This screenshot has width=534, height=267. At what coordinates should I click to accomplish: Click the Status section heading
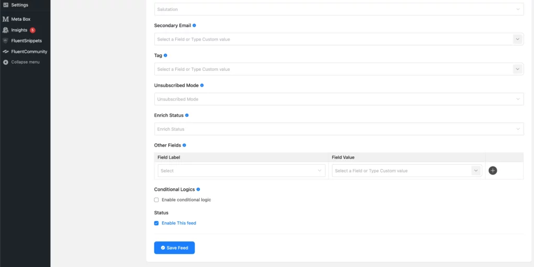(162, 213)
